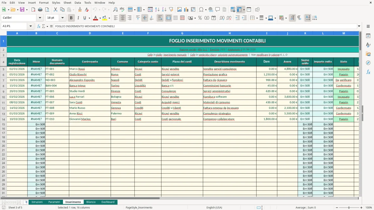Open the Format menu

44,2
